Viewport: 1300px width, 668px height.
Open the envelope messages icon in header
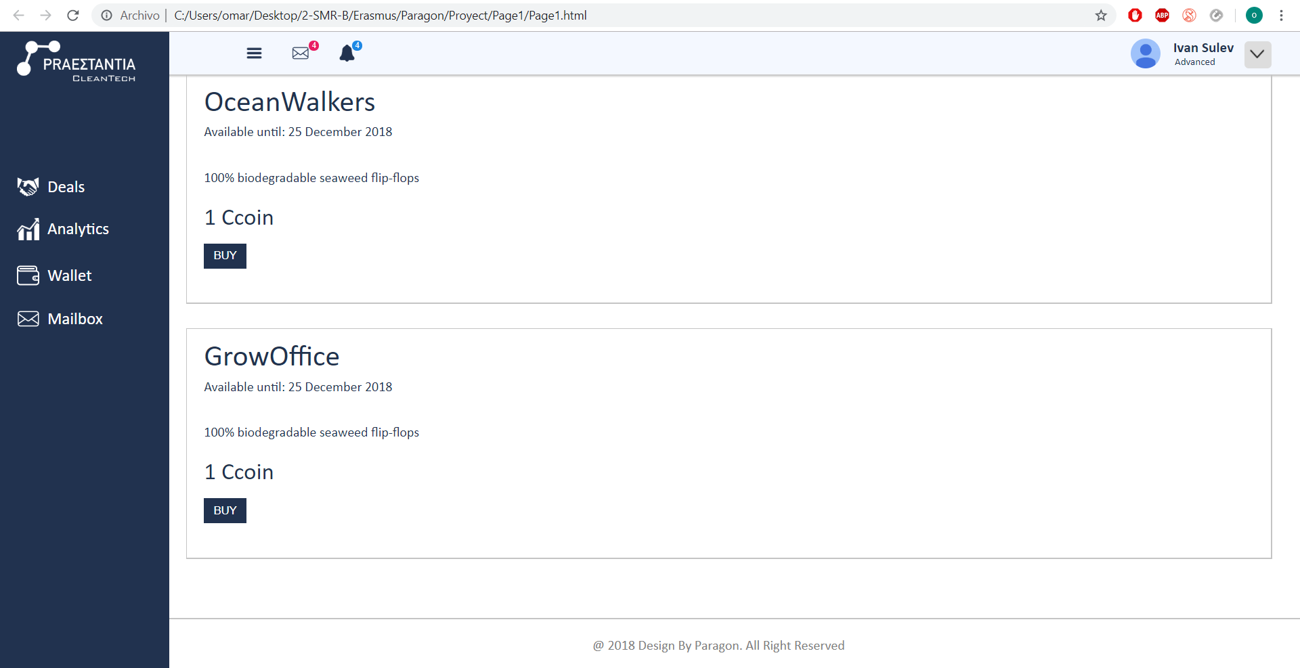tap(301, 53)
